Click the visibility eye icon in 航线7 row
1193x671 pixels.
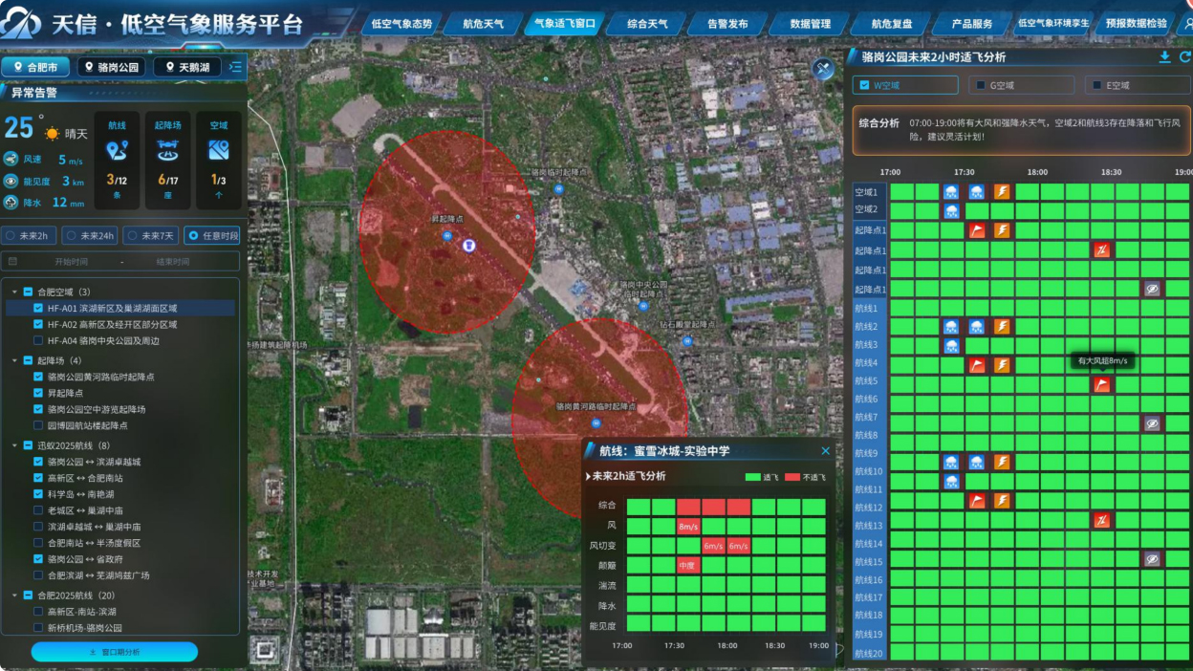click(1152, 422)
